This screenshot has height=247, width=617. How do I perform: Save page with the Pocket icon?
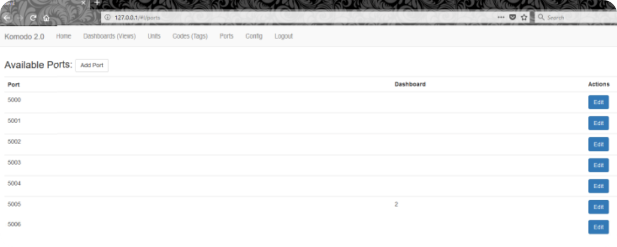click(x=513, y=17)
